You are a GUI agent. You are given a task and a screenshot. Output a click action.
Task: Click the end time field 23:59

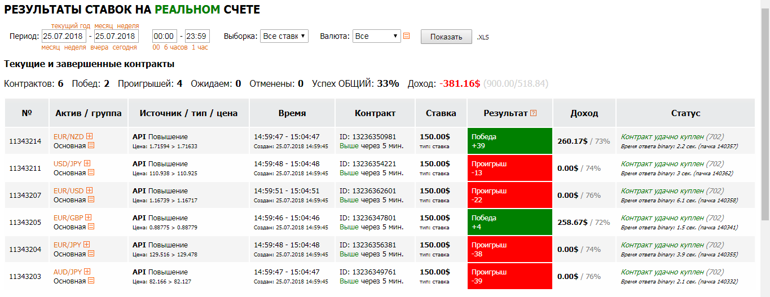tap(197, 36)
